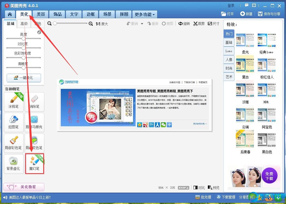
Task: Open a file with 打开
Action: coord(227,14)
